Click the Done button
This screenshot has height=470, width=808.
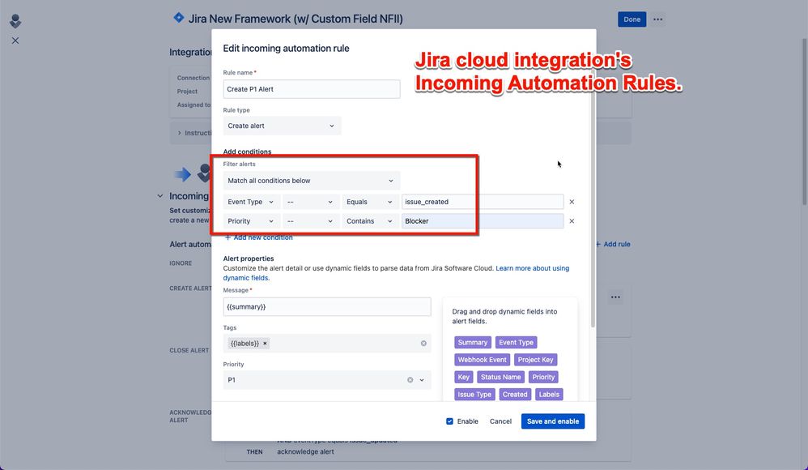[x=632, y=19]
